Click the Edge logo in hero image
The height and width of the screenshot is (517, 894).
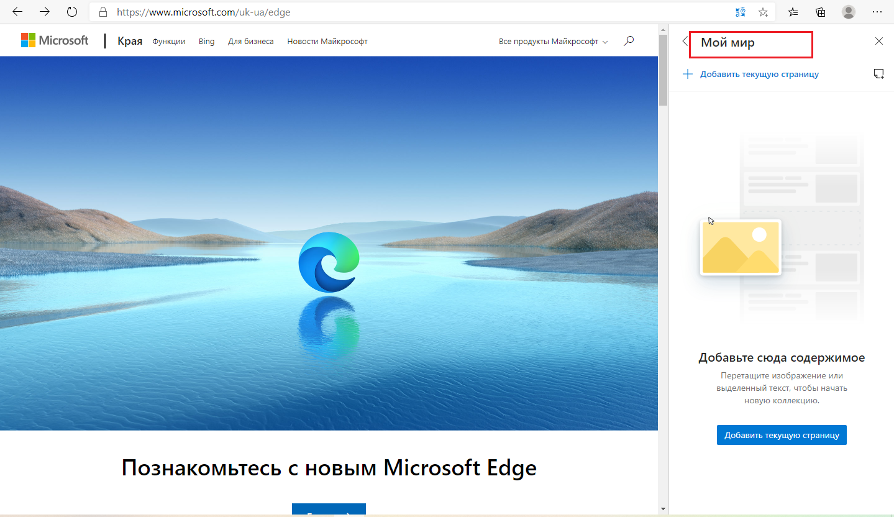tap(329, 262)
